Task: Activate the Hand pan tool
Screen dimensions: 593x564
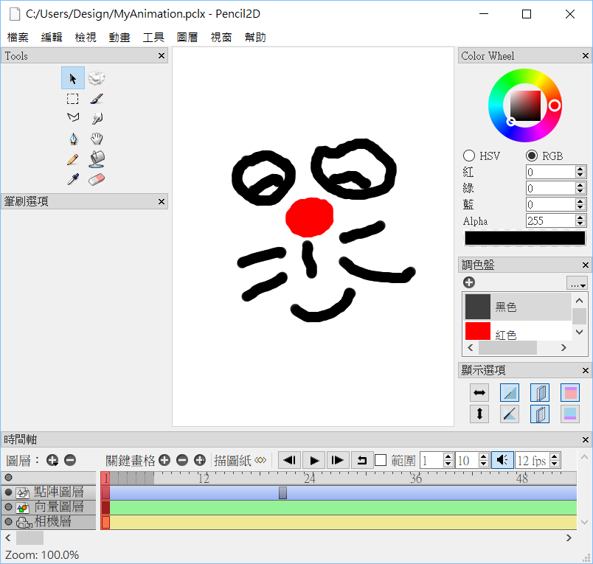Action: pyautogui.click(x=97, y=139)
